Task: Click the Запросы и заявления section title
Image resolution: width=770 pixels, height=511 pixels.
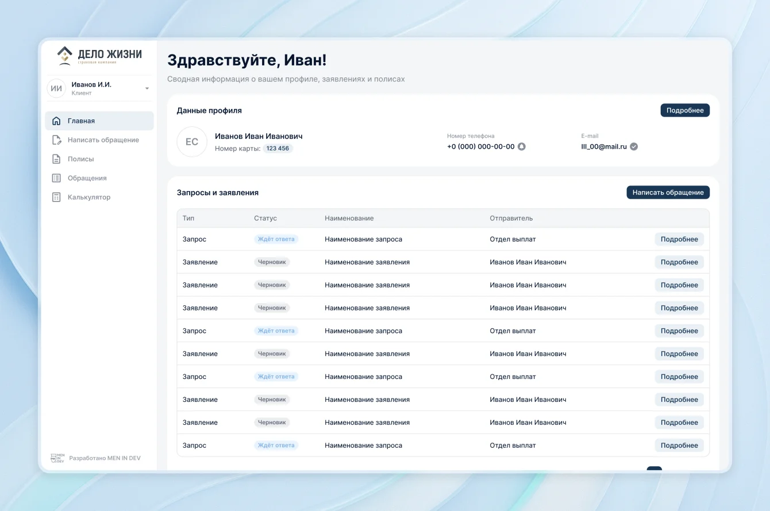Action: [x=218, y=193]
